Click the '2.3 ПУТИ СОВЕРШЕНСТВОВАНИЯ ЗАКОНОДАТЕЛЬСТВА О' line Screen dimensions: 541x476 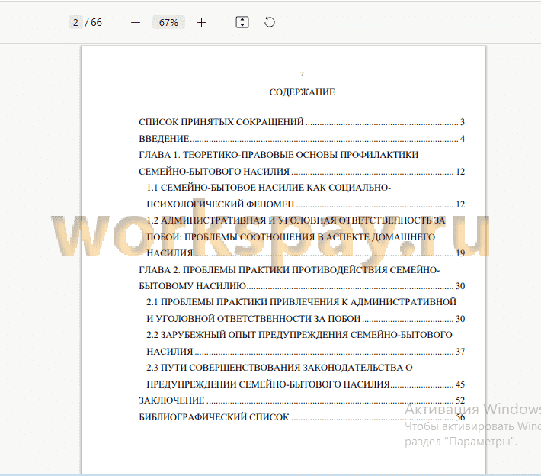280,368
